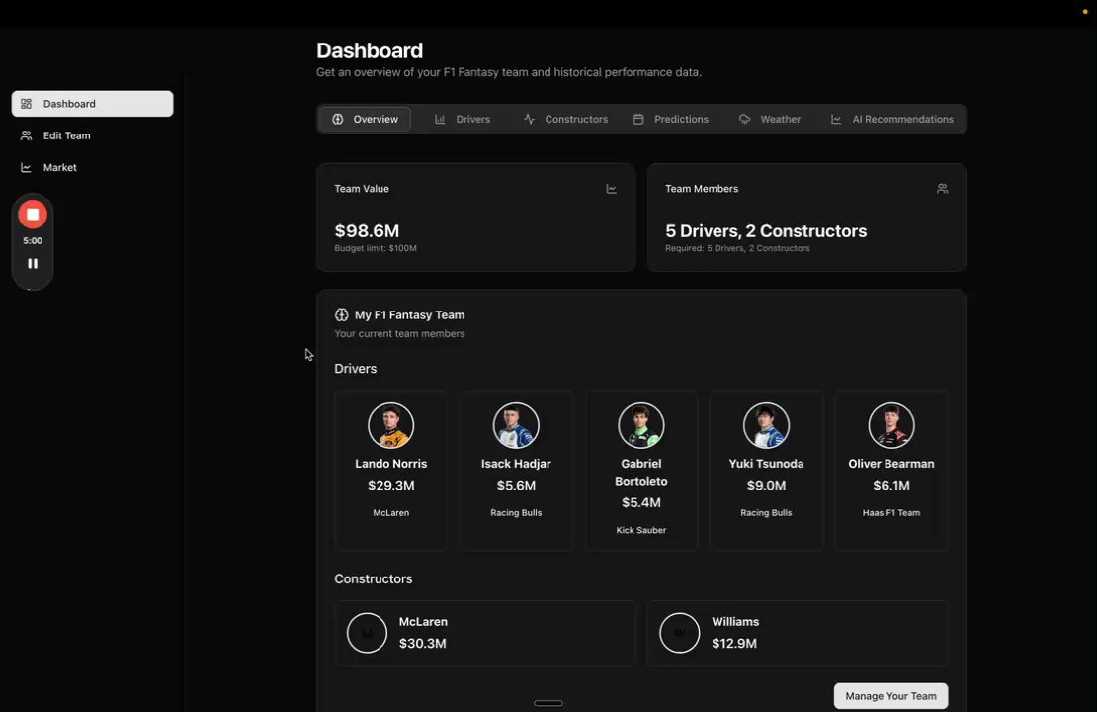Click the 5 Drivers, 2 Constructors heading

(765, 231)
